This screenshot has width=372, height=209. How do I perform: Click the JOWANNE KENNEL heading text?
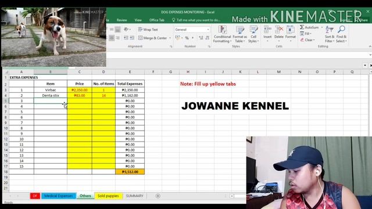pyautogui.click(x=235, y=106)
